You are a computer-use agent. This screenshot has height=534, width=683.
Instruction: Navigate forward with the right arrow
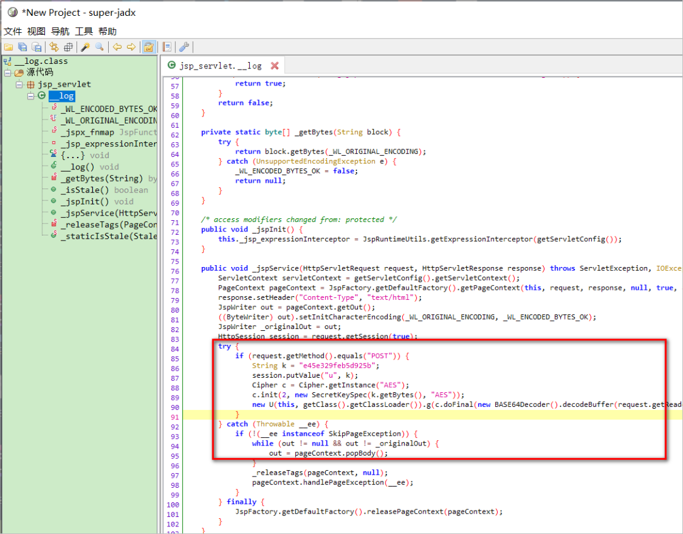(131, 47)
